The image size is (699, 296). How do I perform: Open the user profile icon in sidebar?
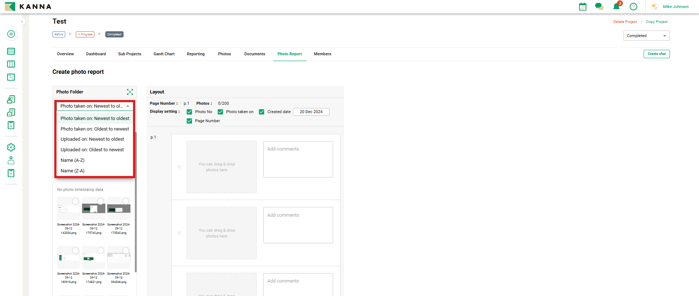click(x=11, y=160)
